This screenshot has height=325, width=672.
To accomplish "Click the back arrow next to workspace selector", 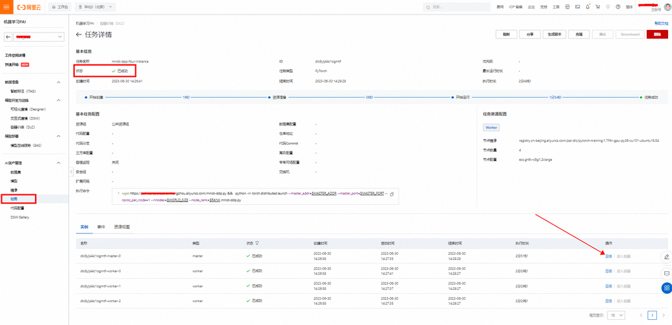I will tap(8, 37).
